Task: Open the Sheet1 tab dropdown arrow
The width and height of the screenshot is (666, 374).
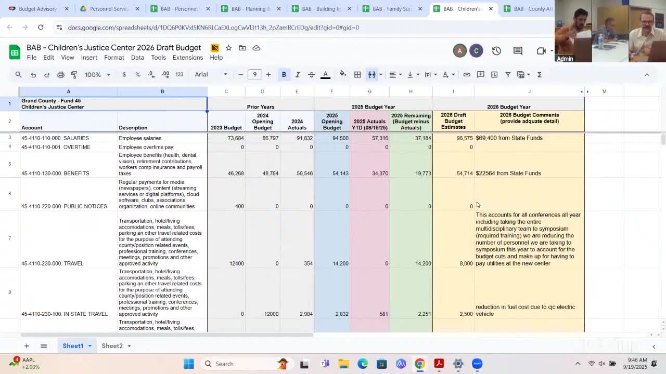Action: point(89,346)
